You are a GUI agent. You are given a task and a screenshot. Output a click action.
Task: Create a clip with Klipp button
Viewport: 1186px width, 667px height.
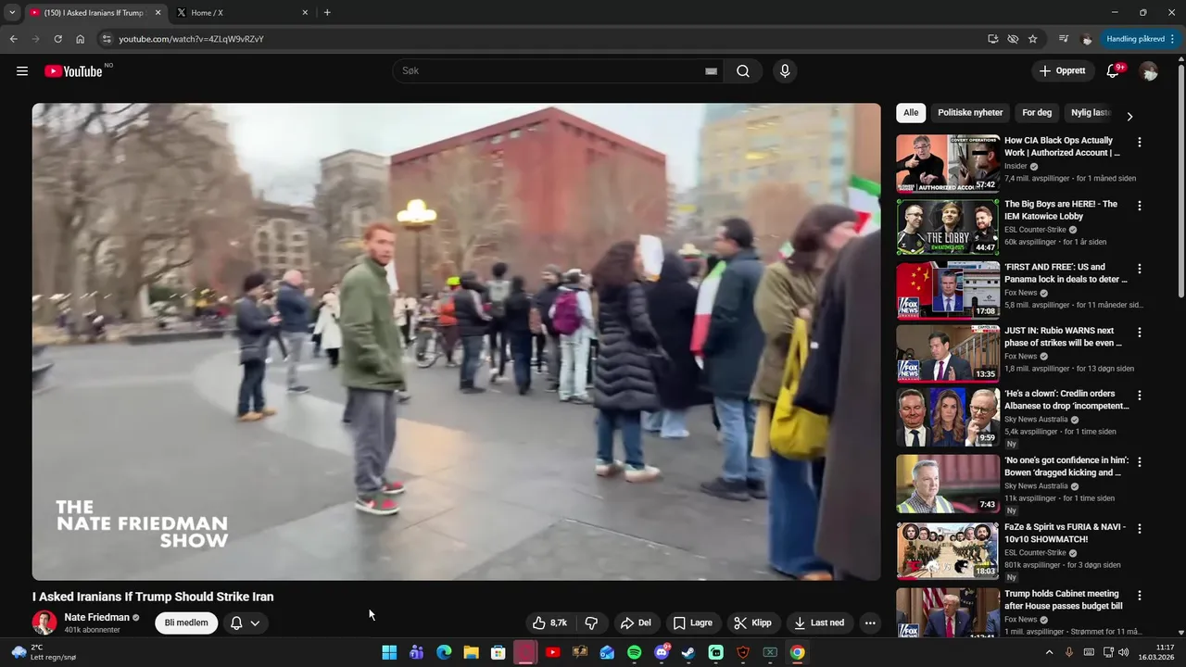pyautogui.click(x=752, y=623)
